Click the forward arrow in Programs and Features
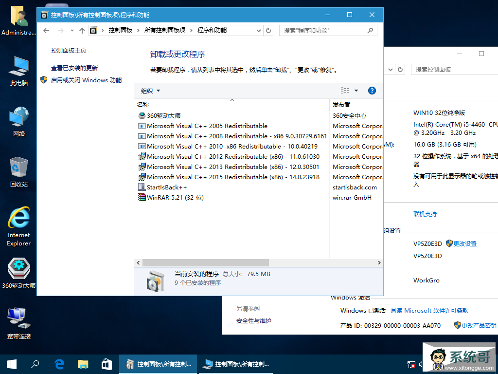 click(x=61, y=31)
